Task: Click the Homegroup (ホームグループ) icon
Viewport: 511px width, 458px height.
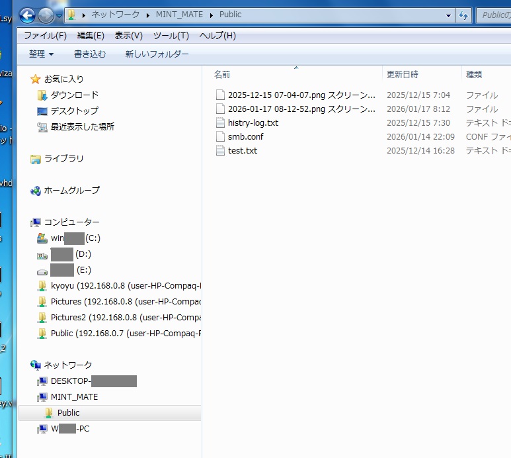Action: point(36,191)
